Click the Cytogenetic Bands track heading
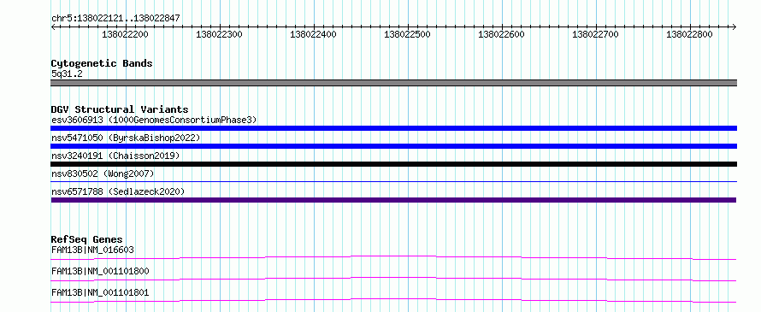The width and height of the screenshot is (761, 312). coord(102,63)
